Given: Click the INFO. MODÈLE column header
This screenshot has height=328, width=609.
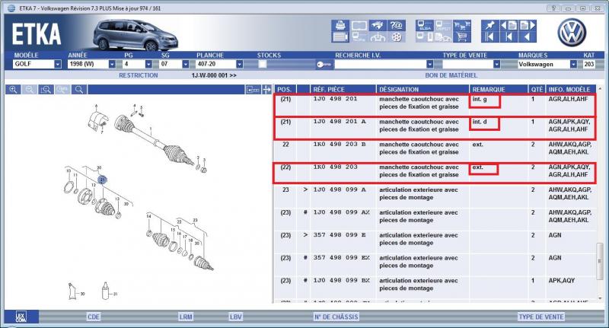Looking at the screenshot, I should [x=569, y=89].
